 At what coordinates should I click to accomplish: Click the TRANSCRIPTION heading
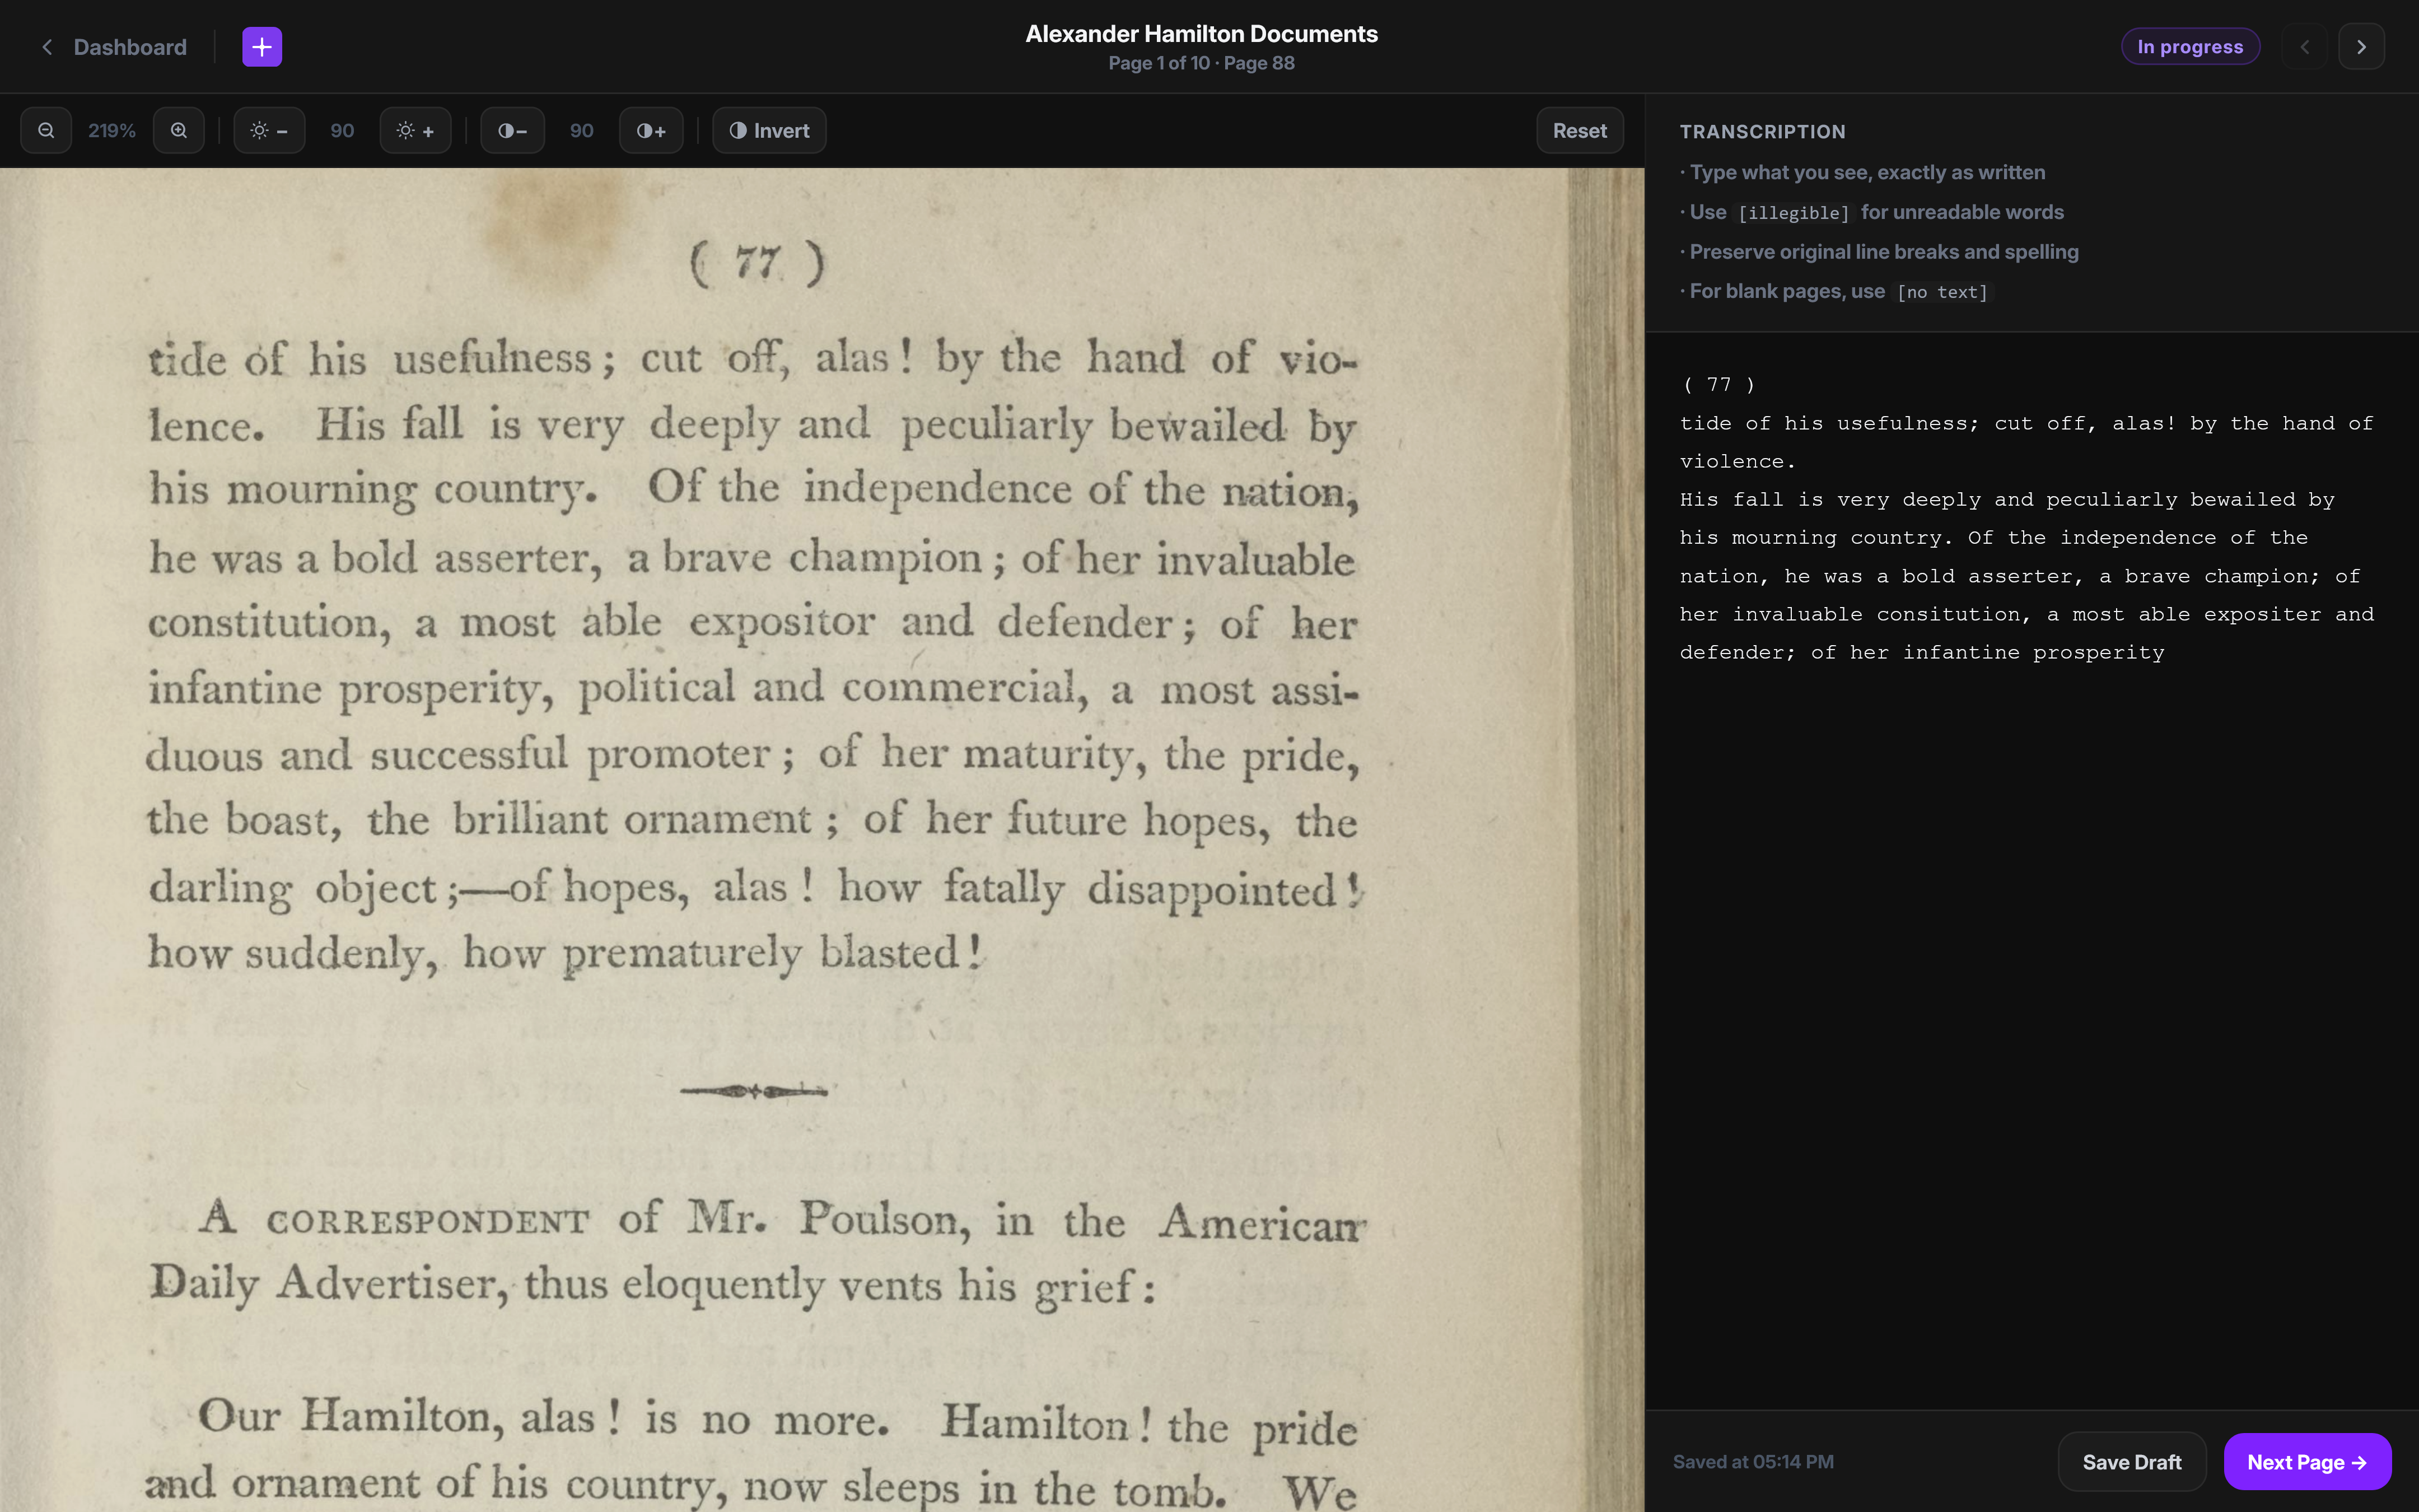tap(1762, 131)
